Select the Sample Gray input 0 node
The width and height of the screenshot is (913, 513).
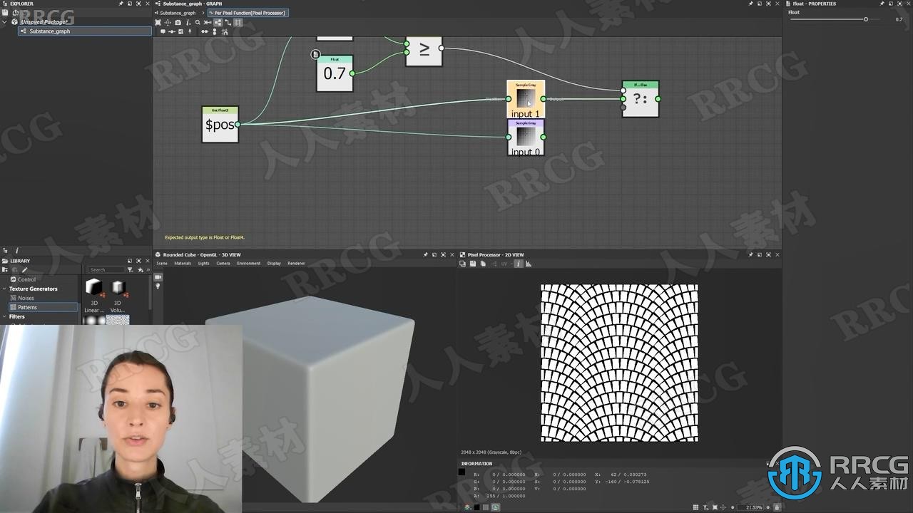(x=526, y=138)
